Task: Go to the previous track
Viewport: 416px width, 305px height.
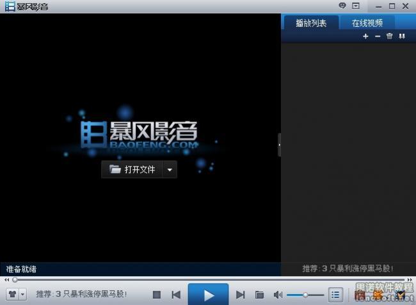Action: tap(176, 295)
